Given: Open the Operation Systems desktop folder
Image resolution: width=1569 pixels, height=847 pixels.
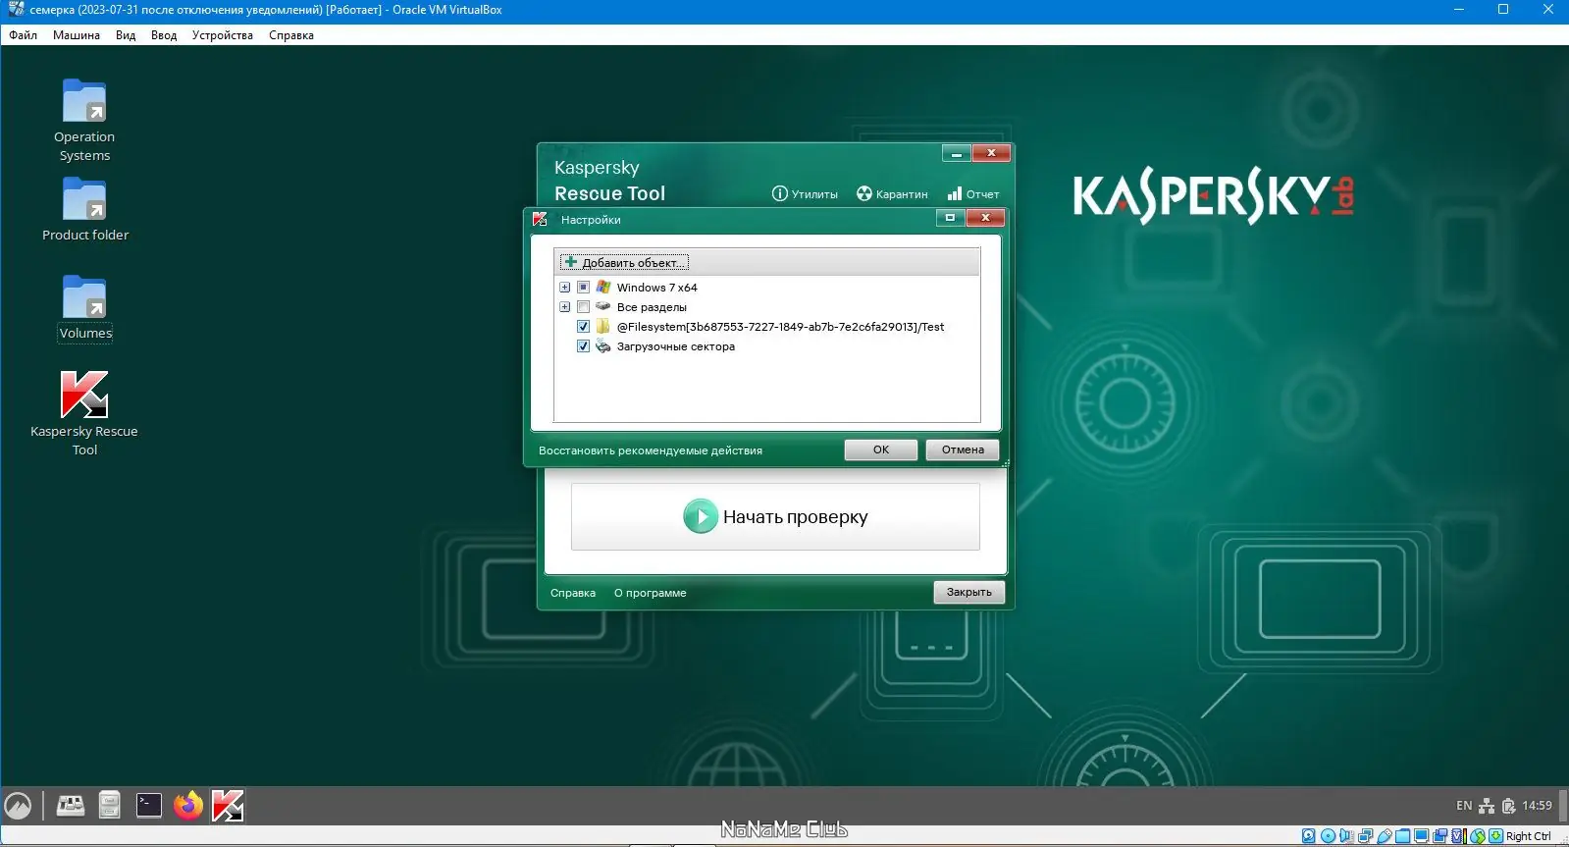Looking at the screenshot, I should 84,120.
